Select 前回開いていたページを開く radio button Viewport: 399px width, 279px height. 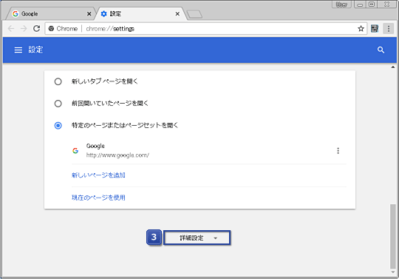click(58, 104)
